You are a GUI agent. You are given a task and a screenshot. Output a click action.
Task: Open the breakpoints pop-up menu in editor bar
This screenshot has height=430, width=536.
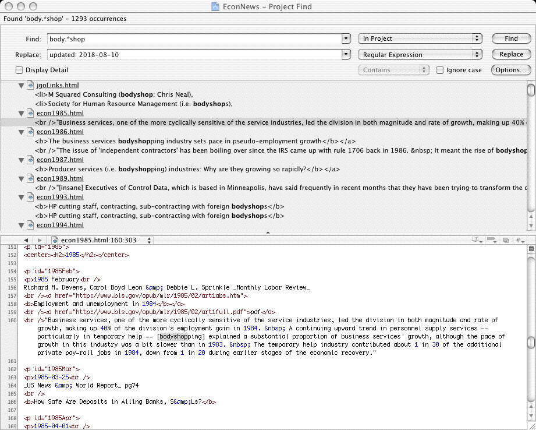point(492,240)
